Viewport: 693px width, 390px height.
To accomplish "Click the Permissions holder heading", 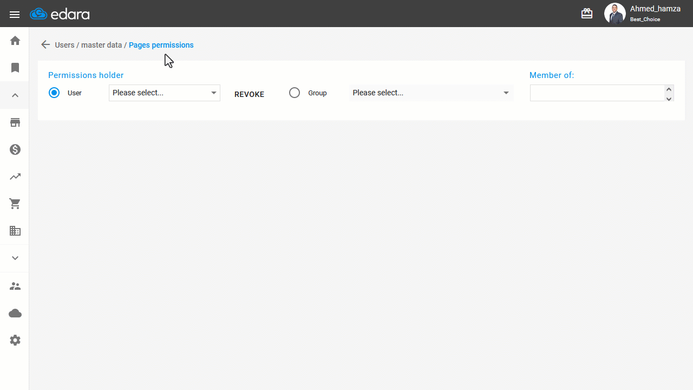I will coord(86,75).
